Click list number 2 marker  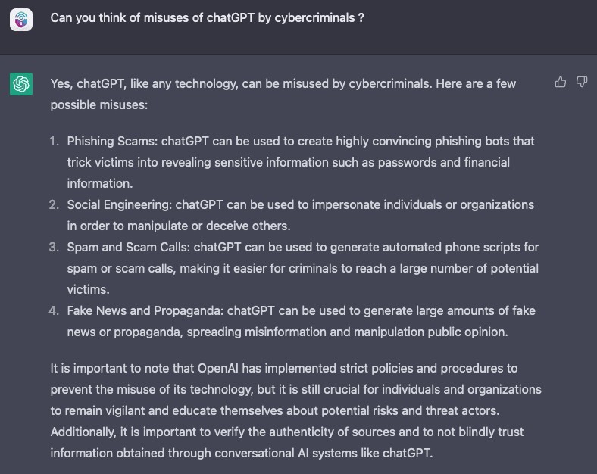[55, 204]
